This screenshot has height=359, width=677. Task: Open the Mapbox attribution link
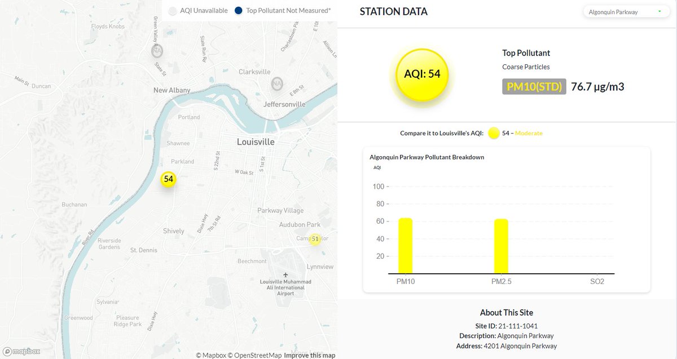pos(210,355)
